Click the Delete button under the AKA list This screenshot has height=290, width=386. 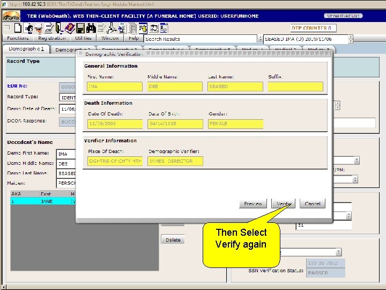pos(173,240)
